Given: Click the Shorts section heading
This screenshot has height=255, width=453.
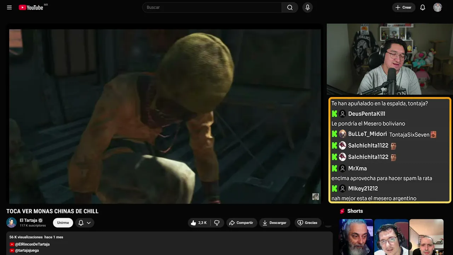Looking at the screenshot, I should coord(355,211).
